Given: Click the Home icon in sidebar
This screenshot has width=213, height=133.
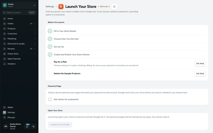Looking at the screenshot, I should [x=4, y=19].
